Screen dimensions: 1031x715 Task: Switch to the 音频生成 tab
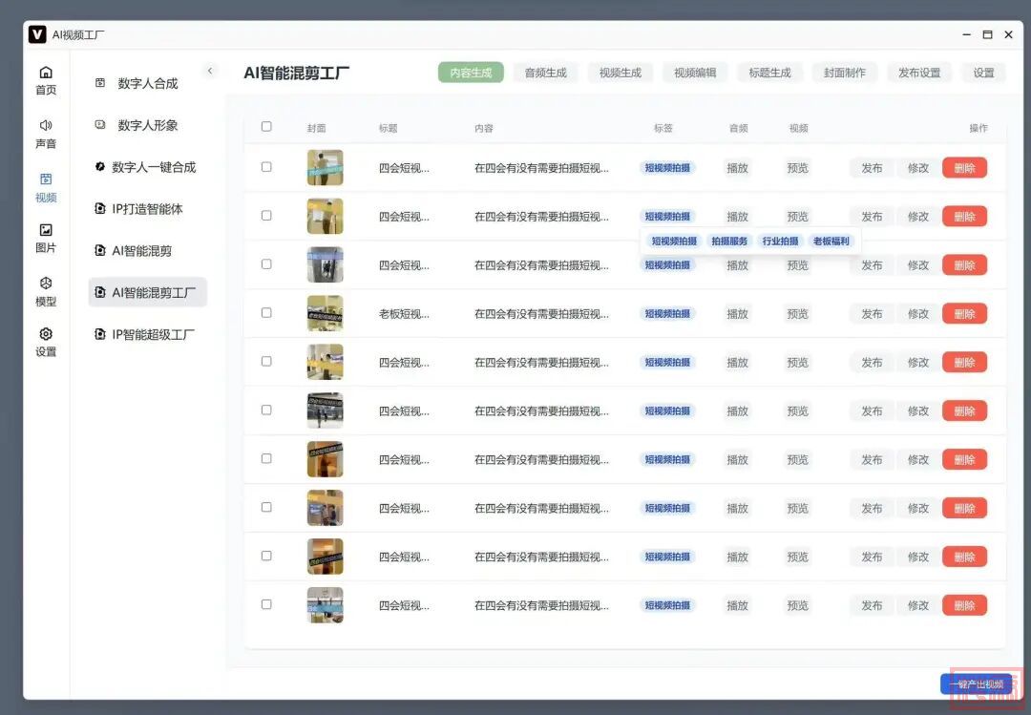(x=545, y=73)
